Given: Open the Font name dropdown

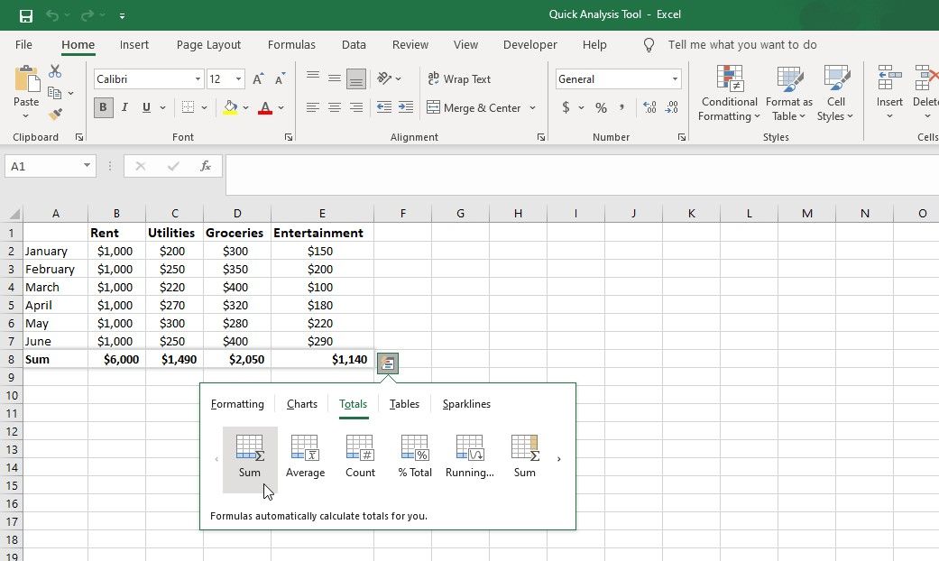Looking at the screenshot, I should click(198, 78).
